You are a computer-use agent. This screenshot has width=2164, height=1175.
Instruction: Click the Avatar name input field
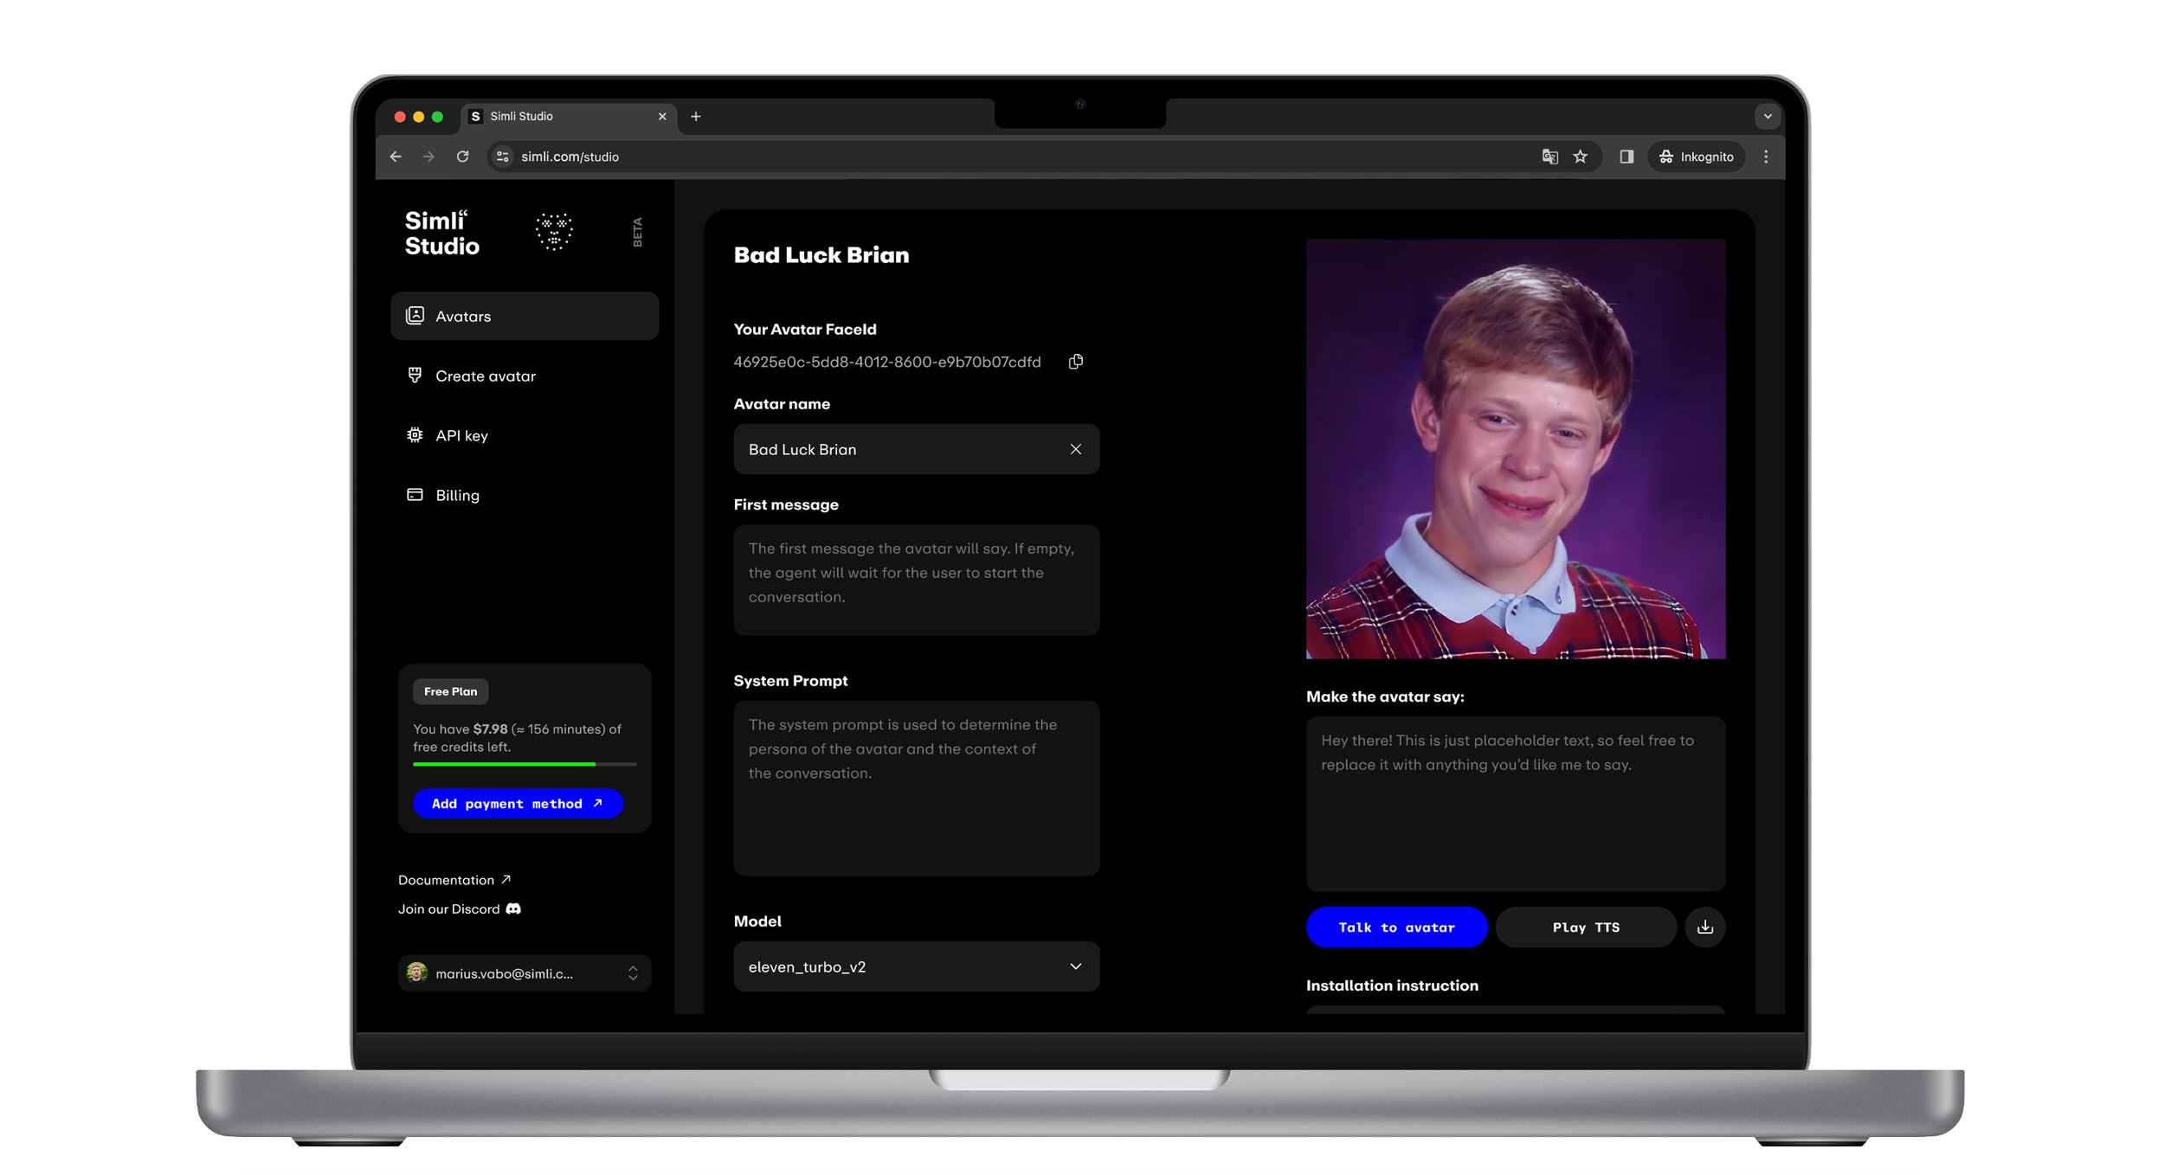click(x=917, y=449)
